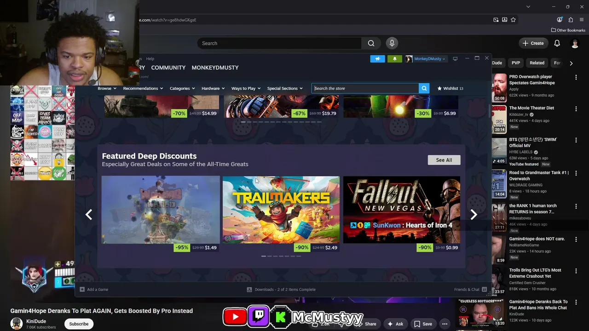Click the -95% $1.49 discount price
Image resolution: width=589 pixels, height=331 pixels.
(x=196, y=247)
